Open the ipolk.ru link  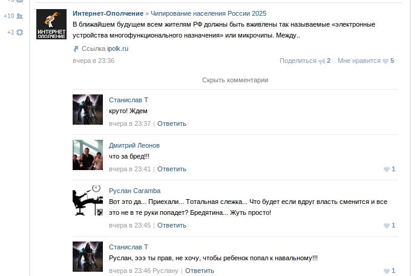coord(118,48)
